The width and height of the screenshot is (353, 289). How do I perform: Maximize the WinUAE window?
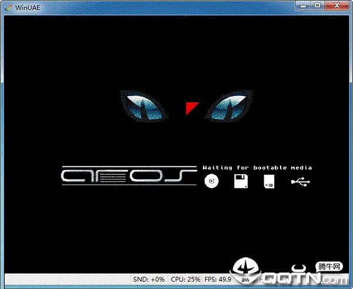click(x=318, y=6)
